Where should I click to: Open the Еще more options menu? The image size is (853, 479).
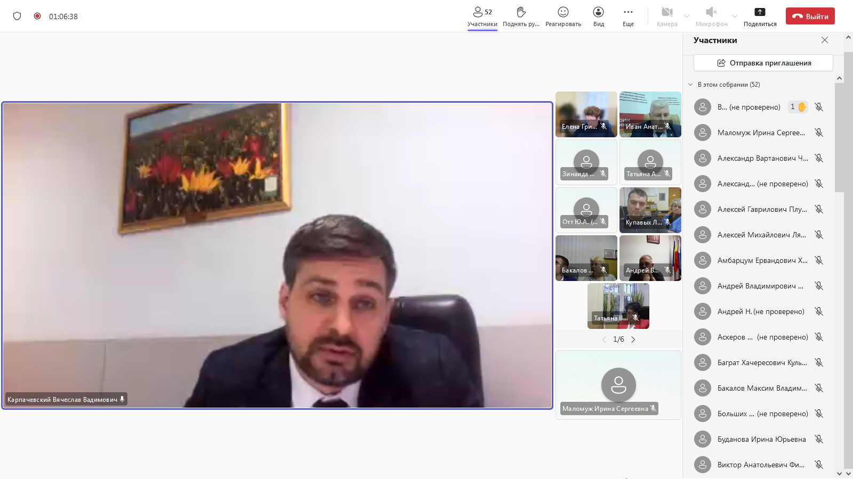click(x=628, y=12)
